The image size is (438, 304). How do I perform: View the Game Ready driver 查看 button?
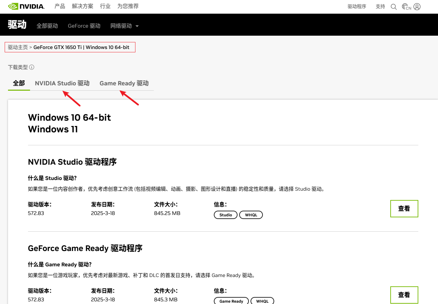coord(404,295)
